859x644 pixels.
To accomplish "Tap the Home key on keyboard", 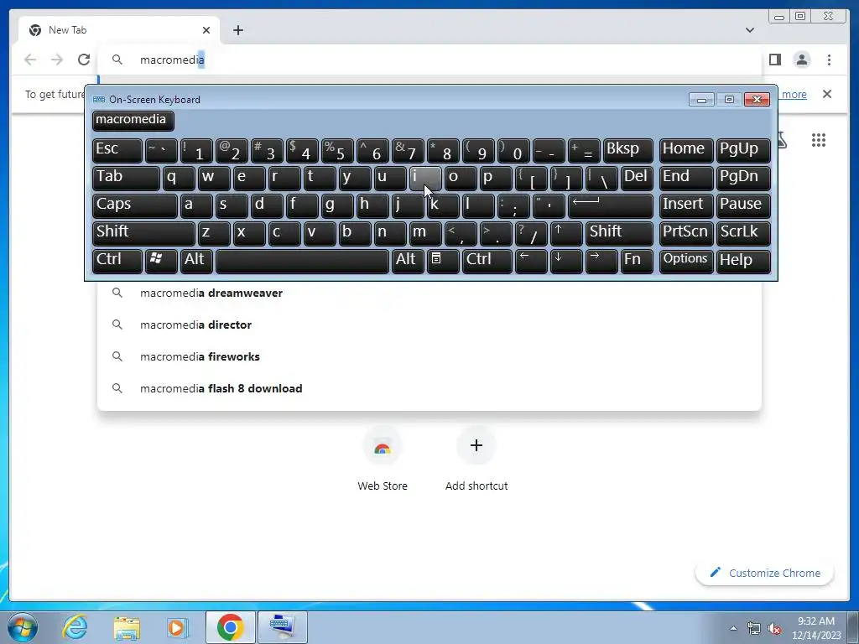I will tap(686, 150).
